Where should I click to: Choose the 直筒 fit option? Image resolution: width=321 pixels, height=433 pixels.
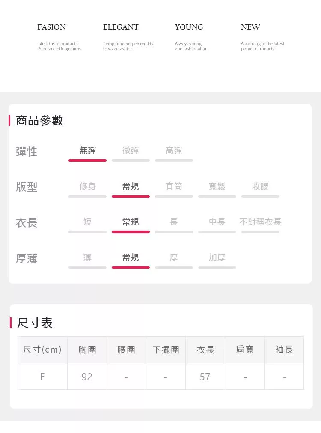(x=174, y=186)
